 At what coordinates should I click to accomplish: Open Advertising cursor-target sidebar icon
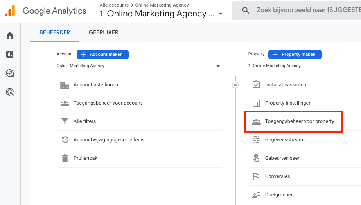coord(10,92)
